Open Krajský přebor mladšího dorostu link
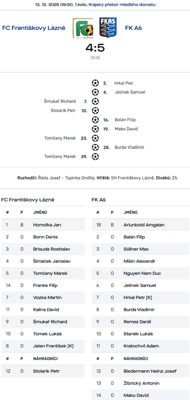 (122, 5)
